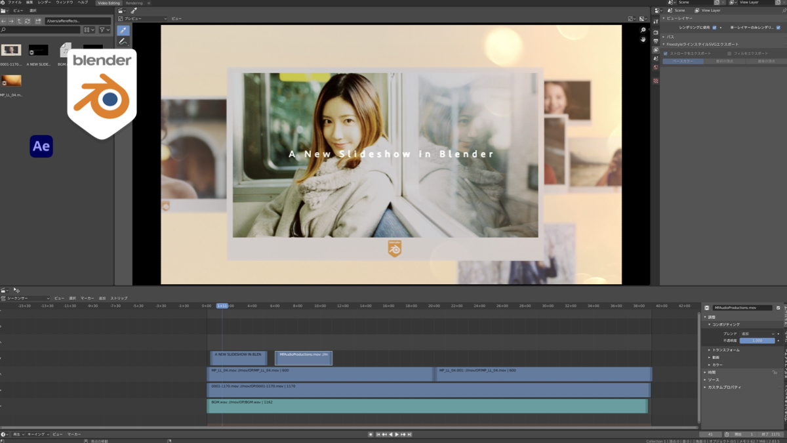Image resolution: width=787 pixels, height=443 pixels.
Task: Select the Annotate pencil tool
Action: (x=123, y=42)
